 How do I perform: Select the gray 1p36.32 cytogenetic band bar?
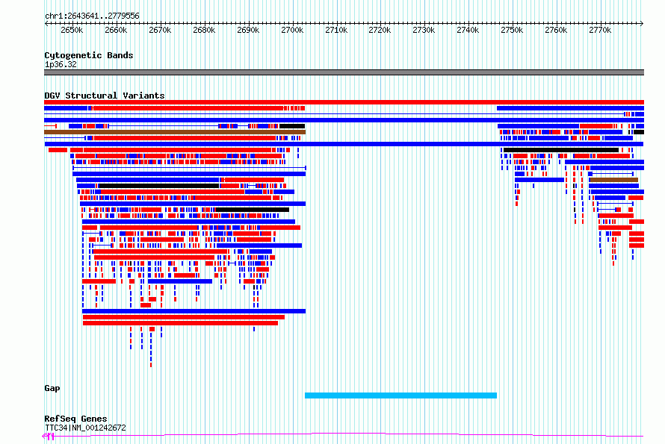[x=344, y=72]
